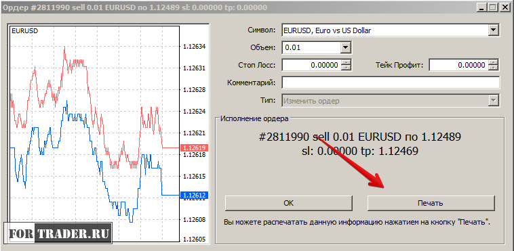Maximize the order window
Screen dimensions: 514x251
[x=492, y=7]
